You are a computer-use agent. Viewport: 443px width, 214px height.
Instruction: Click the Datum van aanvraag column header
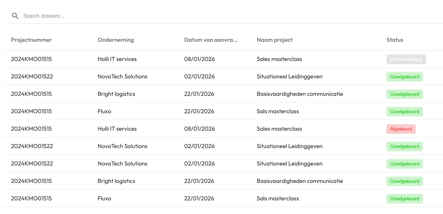click(x=211, y=40)
